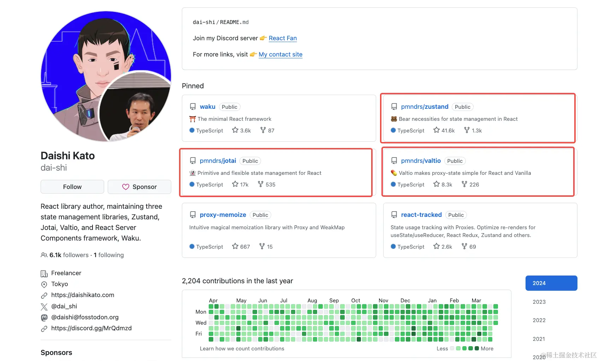
Task: Click the X logo icon beside @dai_shi
Action: [x=44, y=307]
